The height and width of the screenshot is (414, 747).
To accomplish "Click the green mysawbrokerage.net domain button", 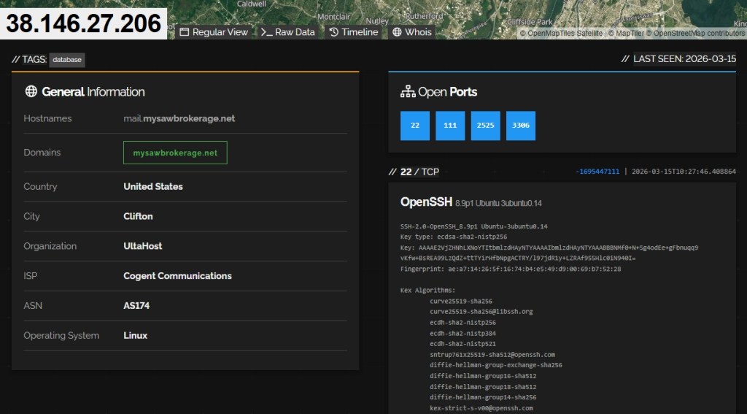I will point(175,153).
